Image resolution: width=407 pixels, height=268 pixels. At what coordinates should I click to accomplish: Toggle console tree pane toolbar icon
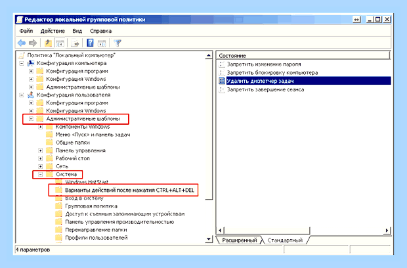coord(60,43)
